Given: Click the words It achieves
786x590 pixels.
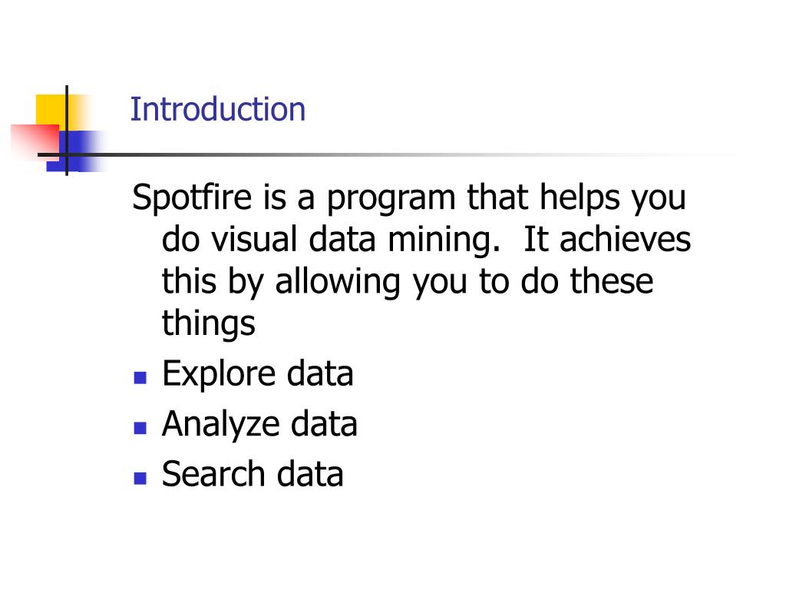Looking at the screenshot, I should (607, 240).
